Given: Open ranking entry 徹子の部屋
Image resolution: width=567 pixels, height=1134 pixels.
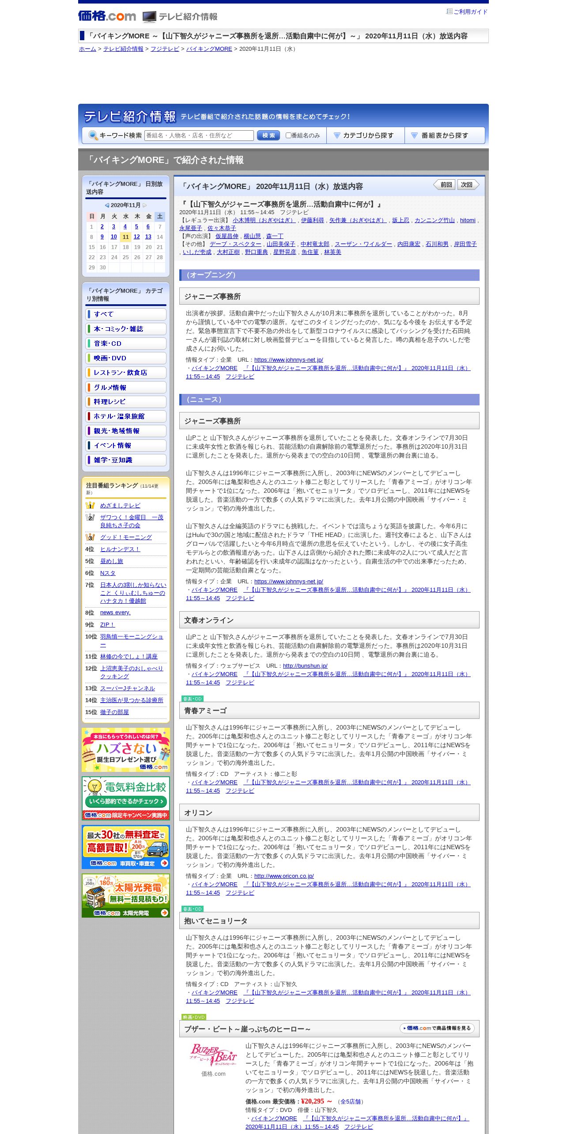Looking at the screenshot, I should pyautogui.click(x=114, y=712).
